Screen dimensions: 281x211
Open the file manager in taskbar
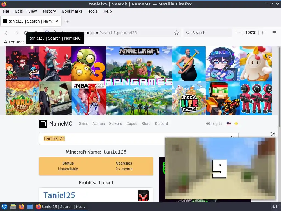tap(13, 207)
